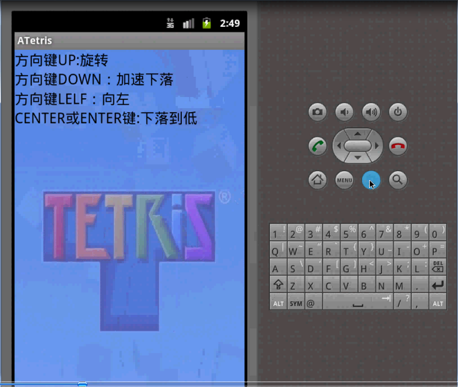Click the N key
Image resolution: width=458 pixels, height=387 pixels.
(384, 284)
